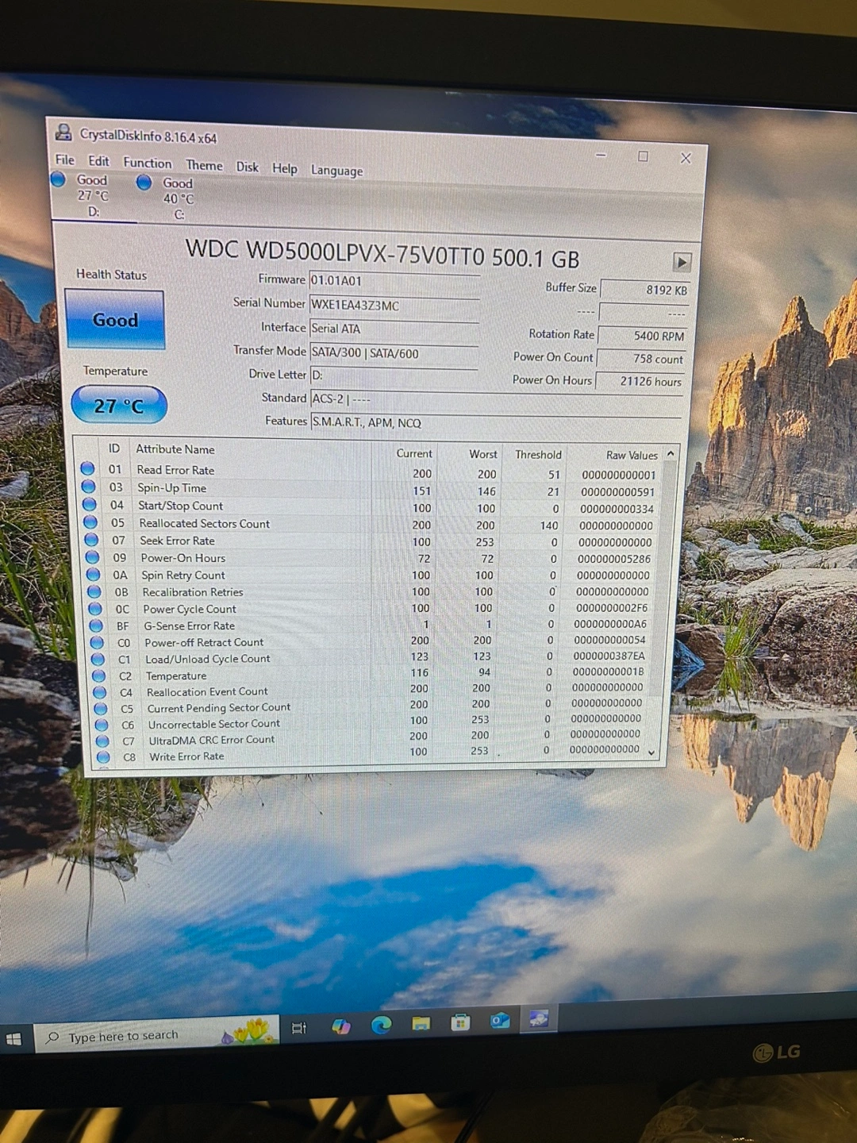Open Microsoft Edge from the taskbar
The width and height of the screenshot is (857, 1143).
point(381,1026)
